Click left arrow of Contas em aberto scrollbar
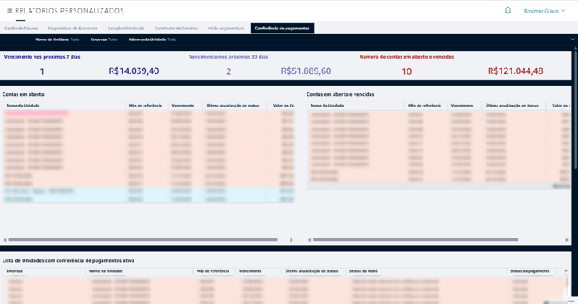 5,240
